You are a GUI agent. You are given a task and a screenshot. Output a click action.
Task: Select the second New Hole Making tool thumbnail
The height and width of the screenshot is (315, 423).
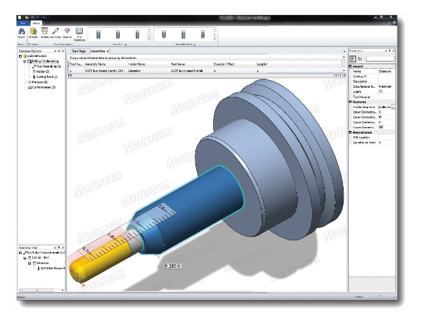pyautogui.click(x=184, y=35)
